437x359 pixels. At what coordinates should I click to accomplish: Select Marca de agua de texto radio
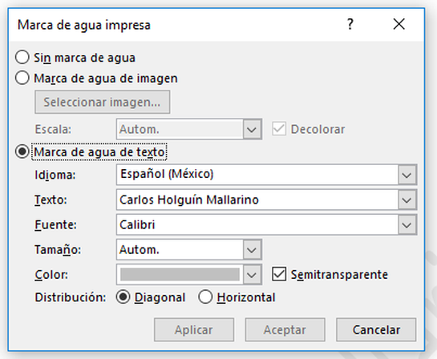(22, 151)
